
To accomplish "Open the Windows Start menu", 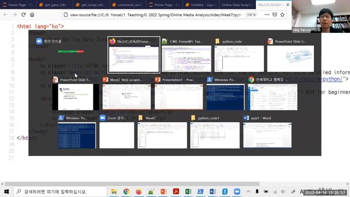I will pyautogui.click(x=6, y=192).
